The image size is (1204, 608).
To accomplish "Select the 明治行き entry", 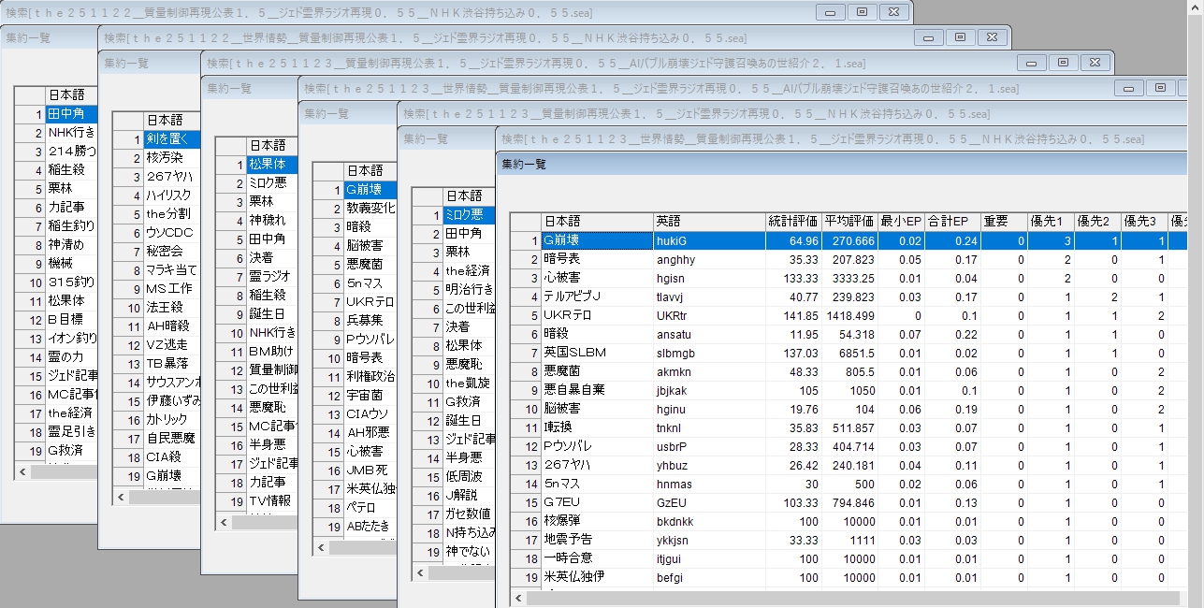I will pos(470,290).
